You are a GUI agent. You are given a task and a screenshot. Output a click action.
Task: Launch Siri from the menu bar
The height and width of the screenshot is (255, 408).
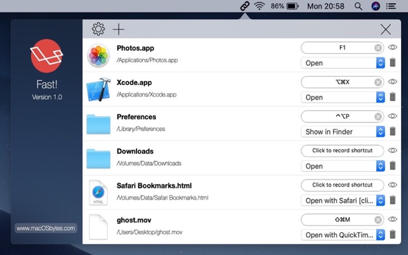click(x=376, y=6)
